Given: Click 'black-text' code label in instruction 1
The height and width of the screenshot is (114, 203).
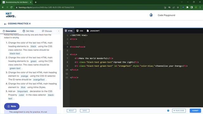Looking at the screenshot, I should [x=15, y=54].
